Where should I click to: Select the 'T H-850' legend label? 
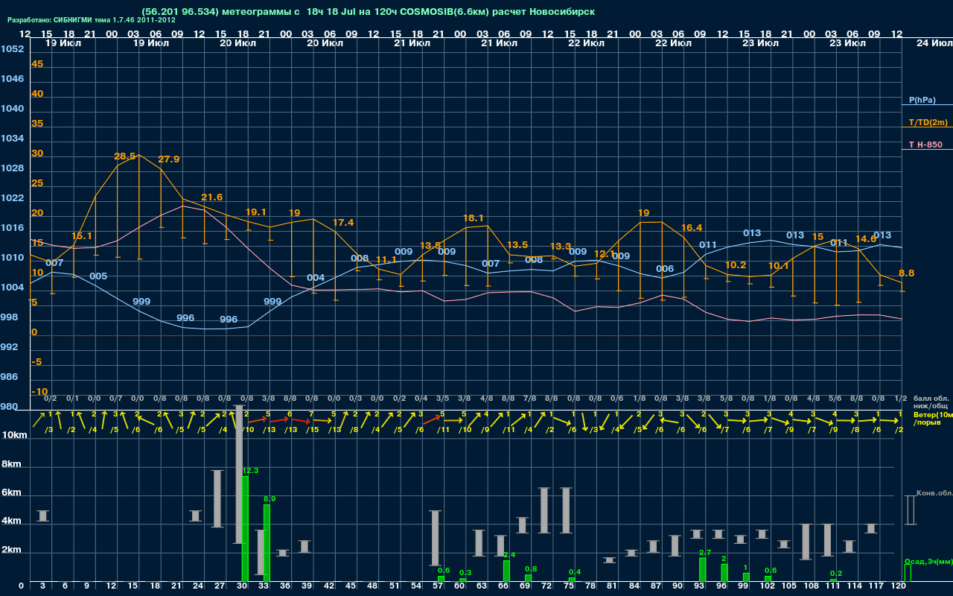coord(925,145)
